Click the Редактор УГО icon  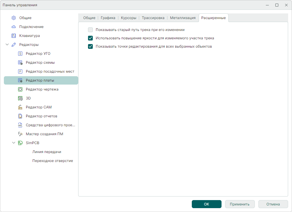(x=20, y=54)
